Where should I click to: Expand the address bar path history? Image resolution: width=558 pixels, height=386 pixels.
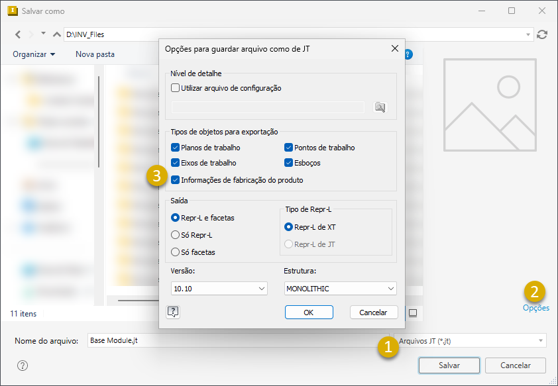tap(528, 34)
